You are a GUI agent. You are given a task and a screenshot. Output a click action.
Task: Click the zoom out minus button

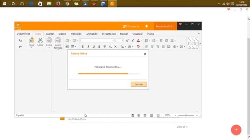[175, 115]
